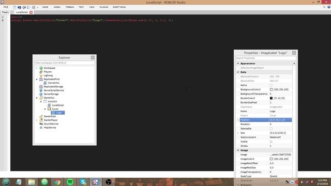Viewport: 331px width, 186px height.
Task: Collapse the Image section in Properties
Action: pos(238,150)
